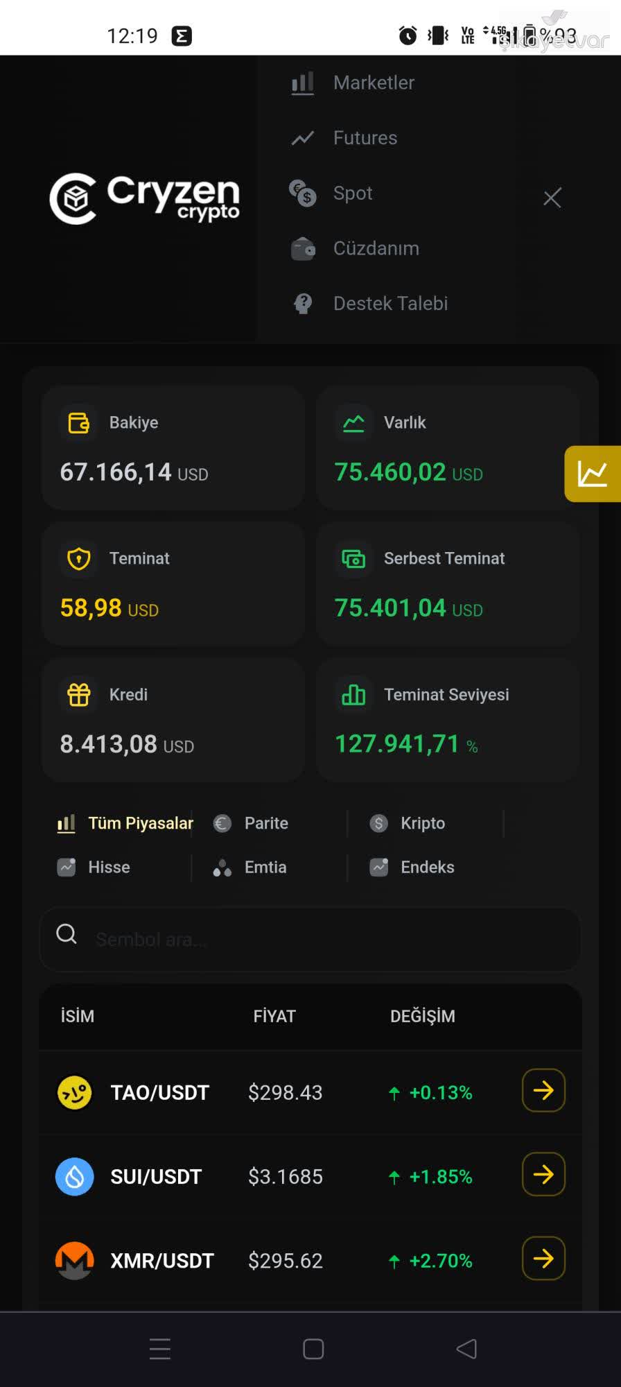Screen dimensions: 621x1387
Task: Click the Bakiye wallet card icon
Action: click(x=78, y=422)
